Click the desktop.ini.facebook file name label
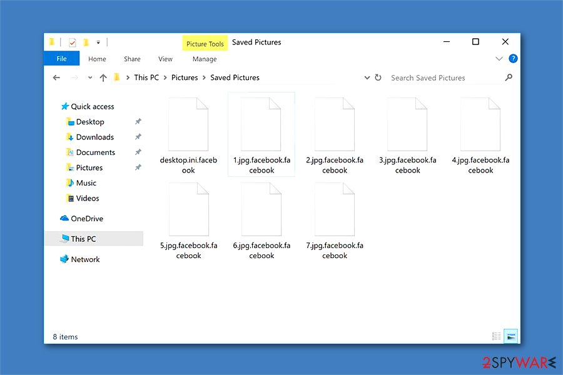This screenshot has width=563, height=375. (x=188, y=165)
